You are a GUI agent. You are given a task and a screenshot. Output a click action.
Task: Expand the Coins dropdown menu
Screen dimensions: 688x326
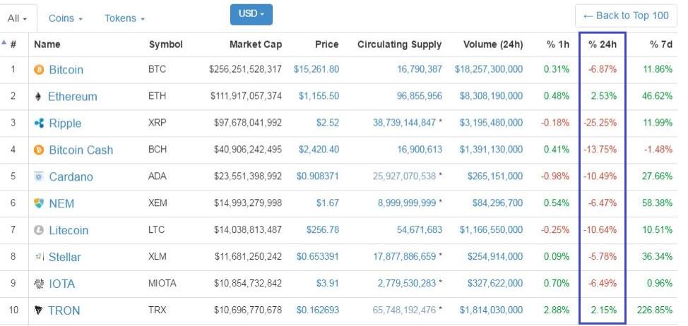[x=65, y=18]
